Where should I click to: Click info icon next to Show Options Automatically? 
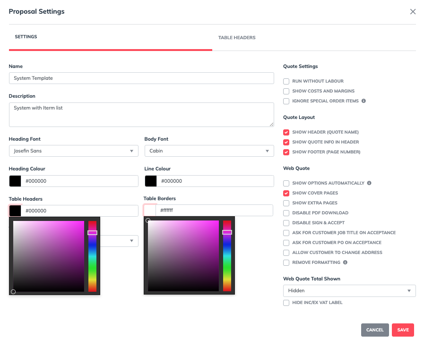[369, 183]
